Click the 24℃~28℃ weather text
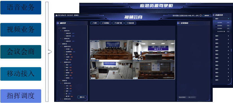 pyautogui.click(x=195, y=15)
